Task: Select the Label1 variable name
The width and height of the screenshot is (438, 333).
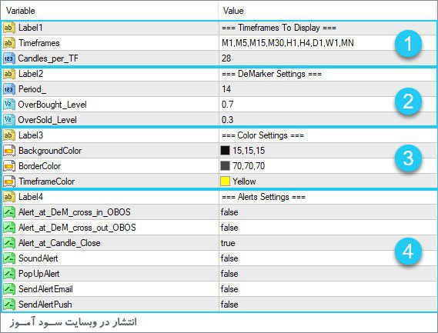Action: tap(31, 28)
